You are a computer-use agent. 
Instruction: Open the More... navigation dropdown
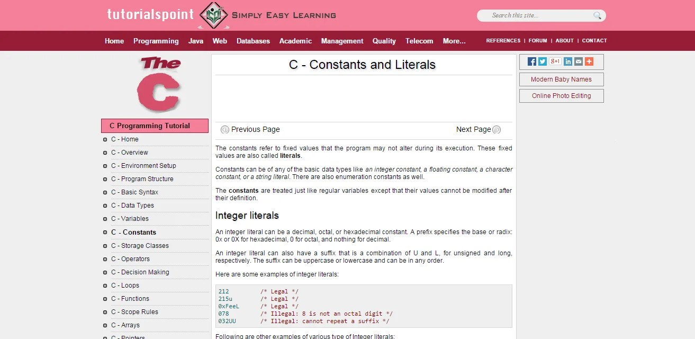(454, 41)
